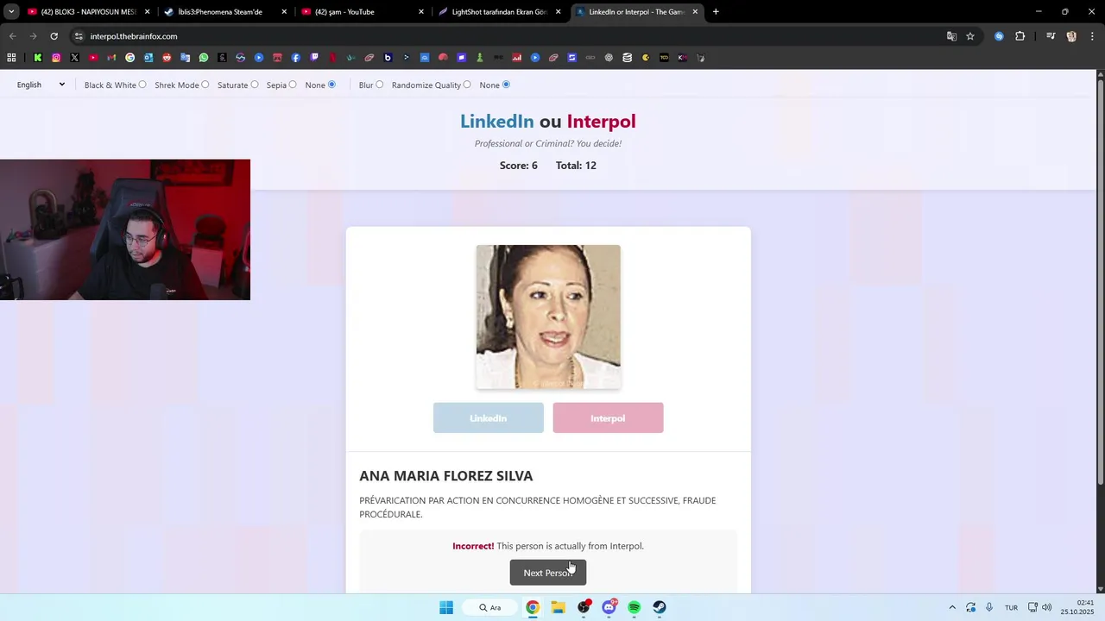1105x621 pixels.
Task: Show hidden system tray icons
Action: click(952, 607)
